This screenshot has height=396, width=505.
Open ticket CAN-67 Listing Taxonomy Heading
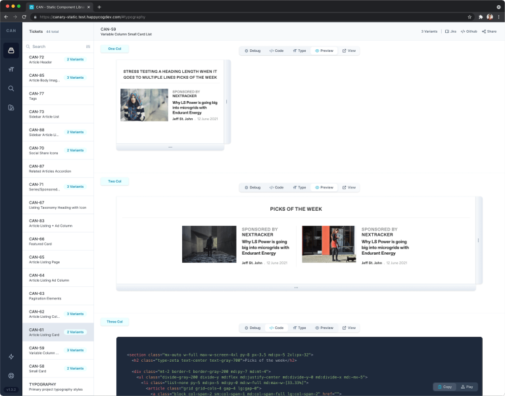[x=58, y=205]
